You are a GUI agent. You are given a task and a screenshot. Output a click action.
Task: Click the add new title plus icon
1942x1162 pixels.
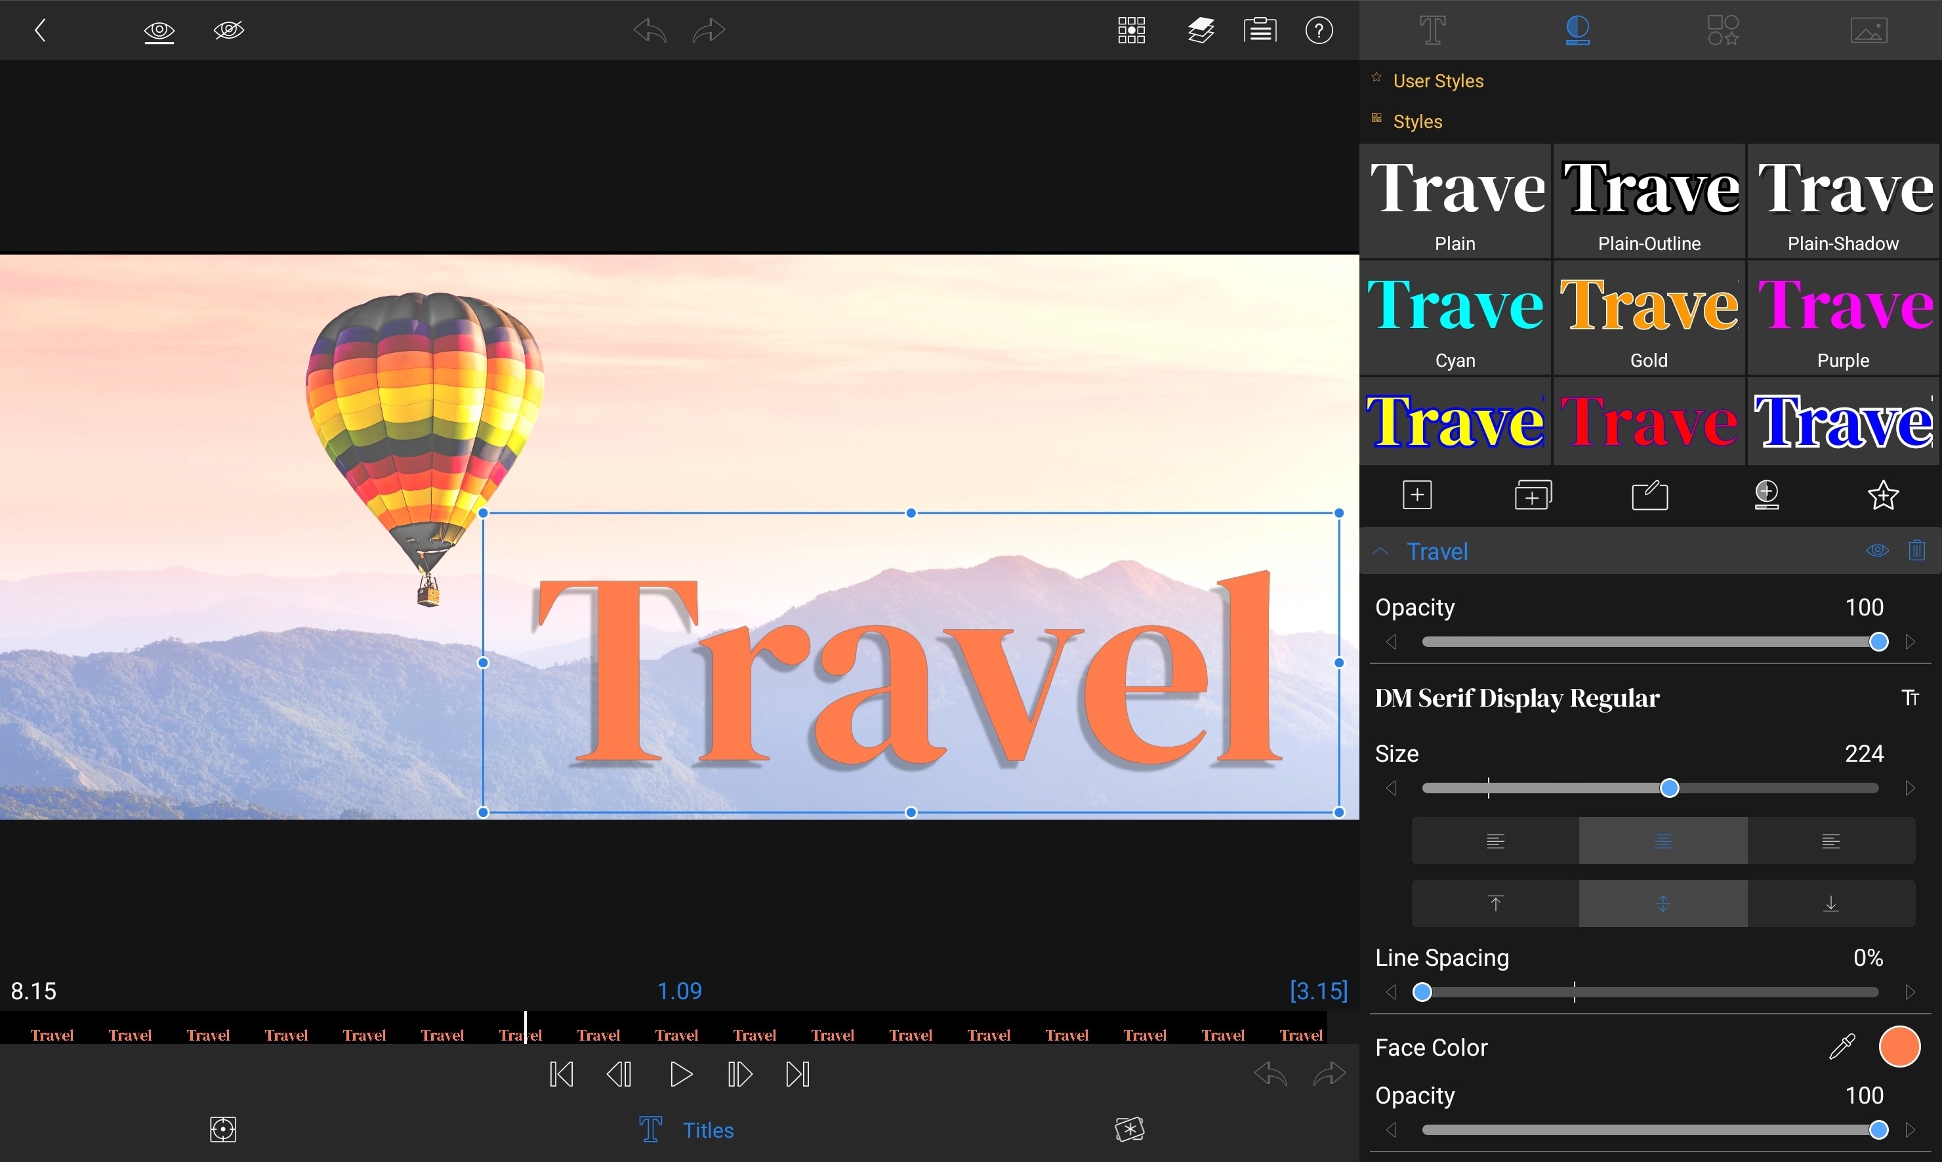click(1416, 495)
